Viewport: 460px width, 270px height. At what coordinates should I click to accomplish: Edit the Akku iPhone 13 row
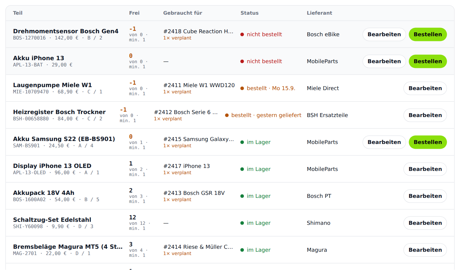(x=384, y=61)
